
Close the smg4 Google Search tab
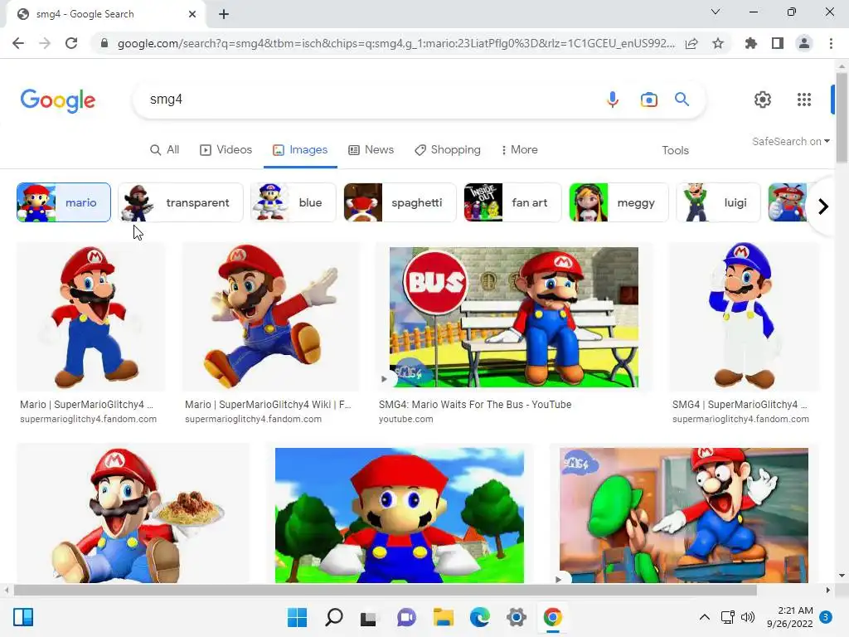(192, 14)
